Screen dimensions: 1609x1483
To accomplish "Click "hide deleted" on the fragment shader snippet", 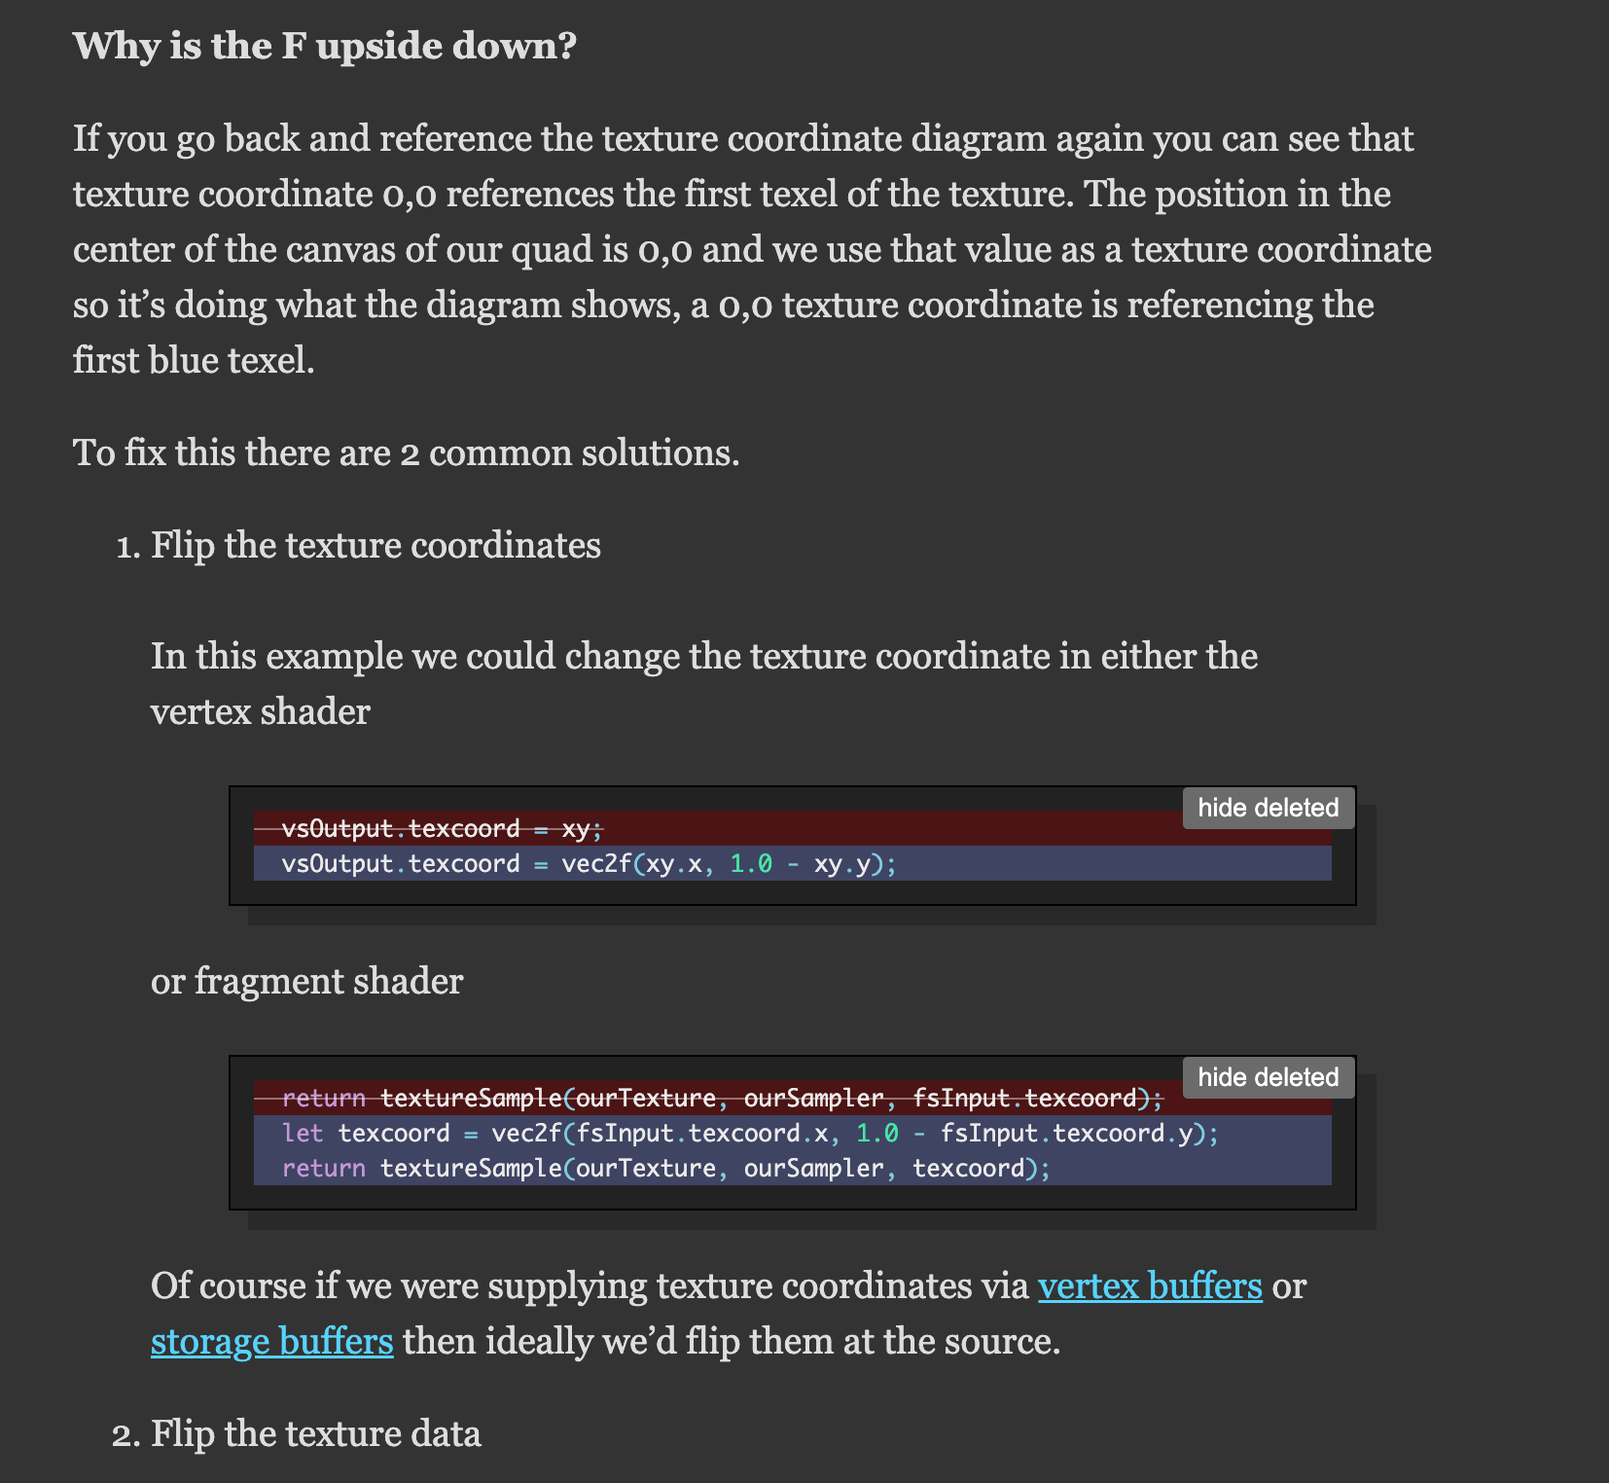I will (x=1267, y=1077).
